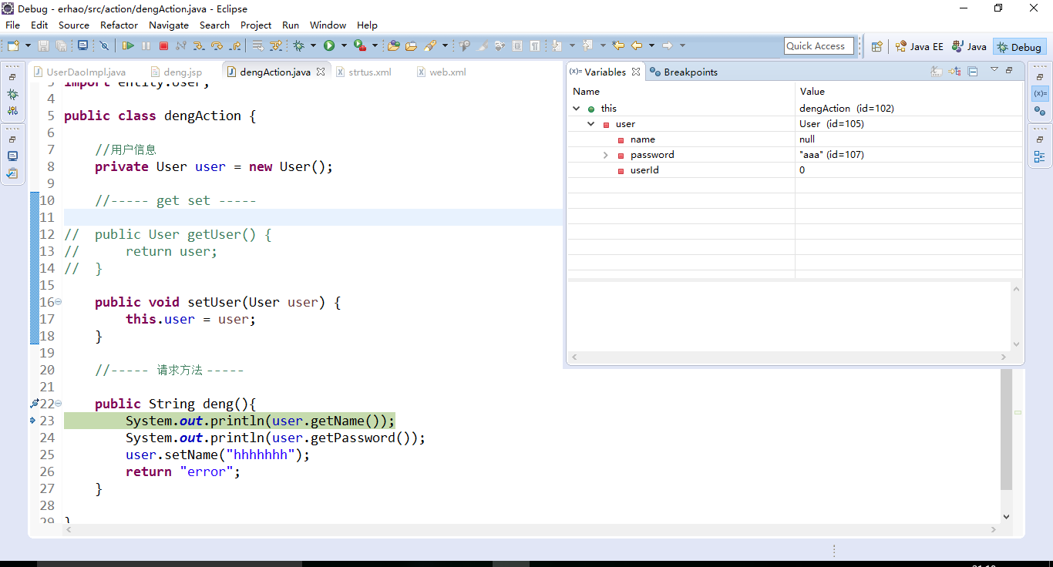1053x567 pixels.
Task: Toggle Show Logical Structure in Variables view
Action: (x=954, y=72)
